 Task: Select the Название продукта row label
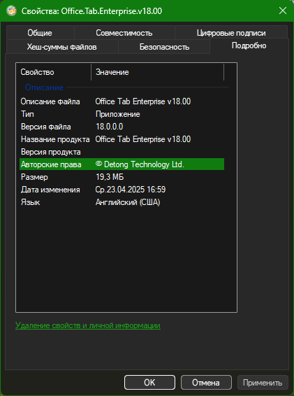click(x=55, y=139)
